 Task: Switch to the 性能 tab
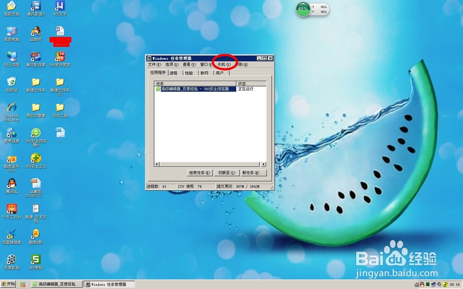189,73
